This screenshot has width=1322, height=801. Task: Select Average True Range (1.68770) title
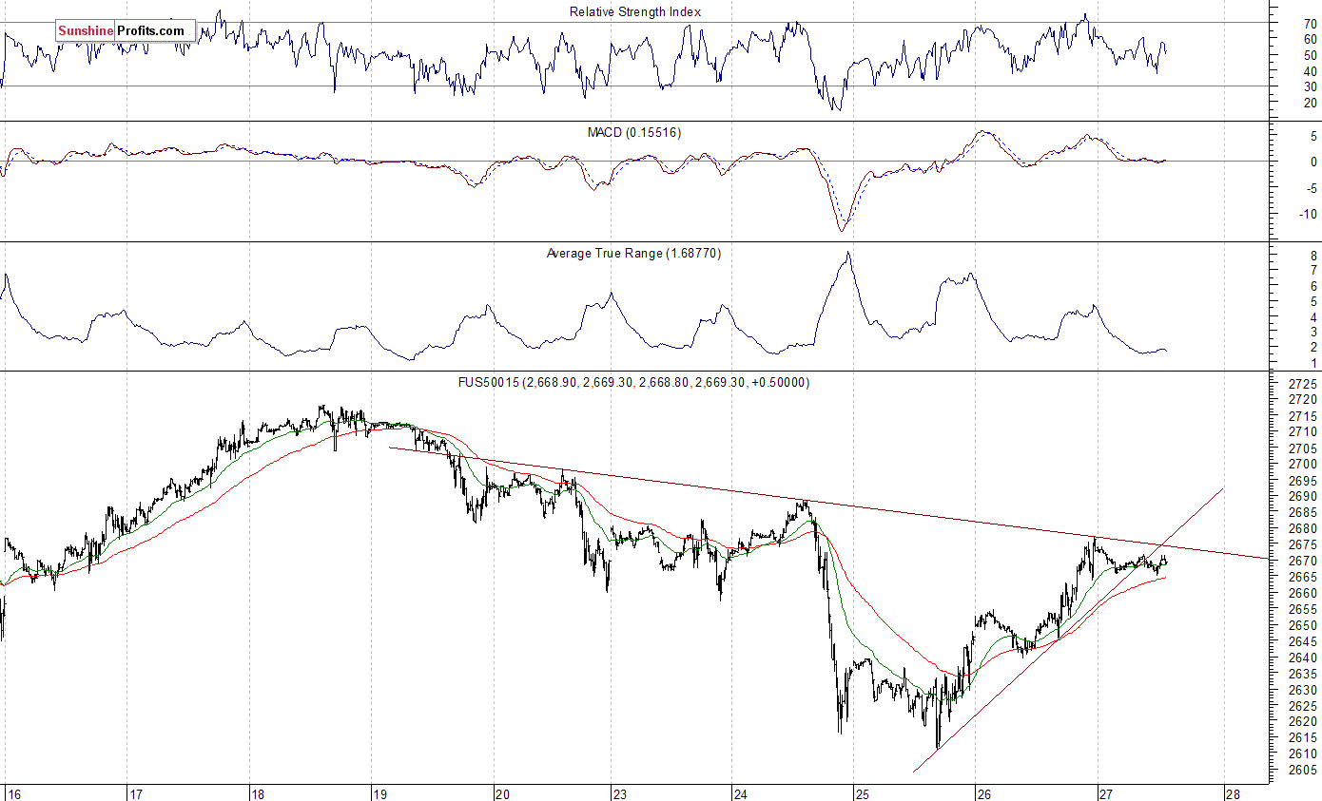pyautogui.click(x=633, y=254)
